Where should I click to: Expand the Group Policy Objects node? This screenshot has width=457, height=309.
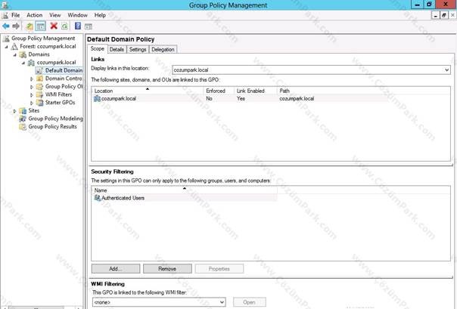(32, 87)
